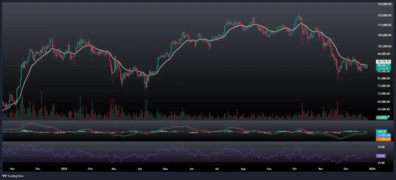
Task: Click the 109,000.00 level on the price scale
Action: tap(385, 35)
